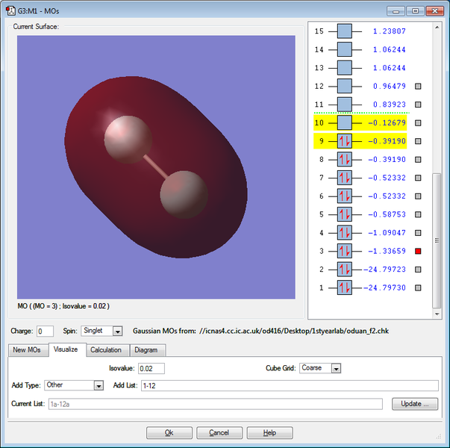Select the orbital occupancy box for MO 1
Screen dimensions: 450x448
point(344,287)
